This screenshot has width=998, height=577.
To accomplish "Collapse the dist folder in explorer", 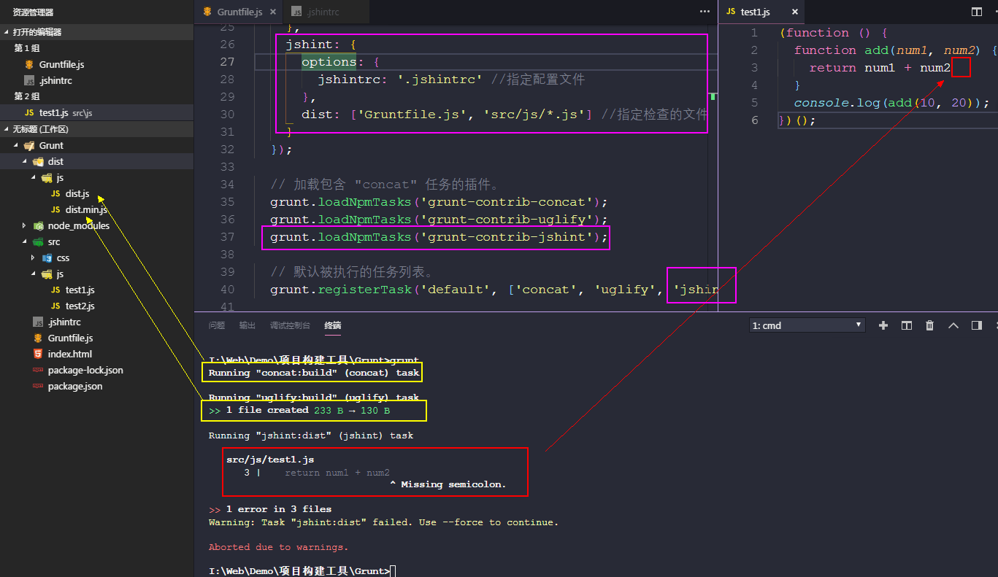I will (24, 162).
